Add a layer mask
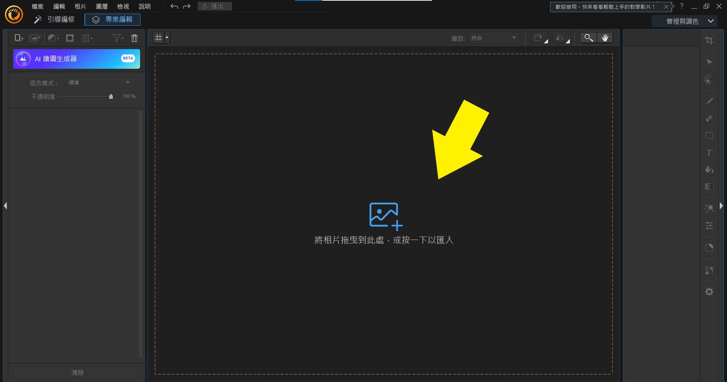The height and width of the screenshot is (382, 727). pyautogui.click(x=70, y=38)
